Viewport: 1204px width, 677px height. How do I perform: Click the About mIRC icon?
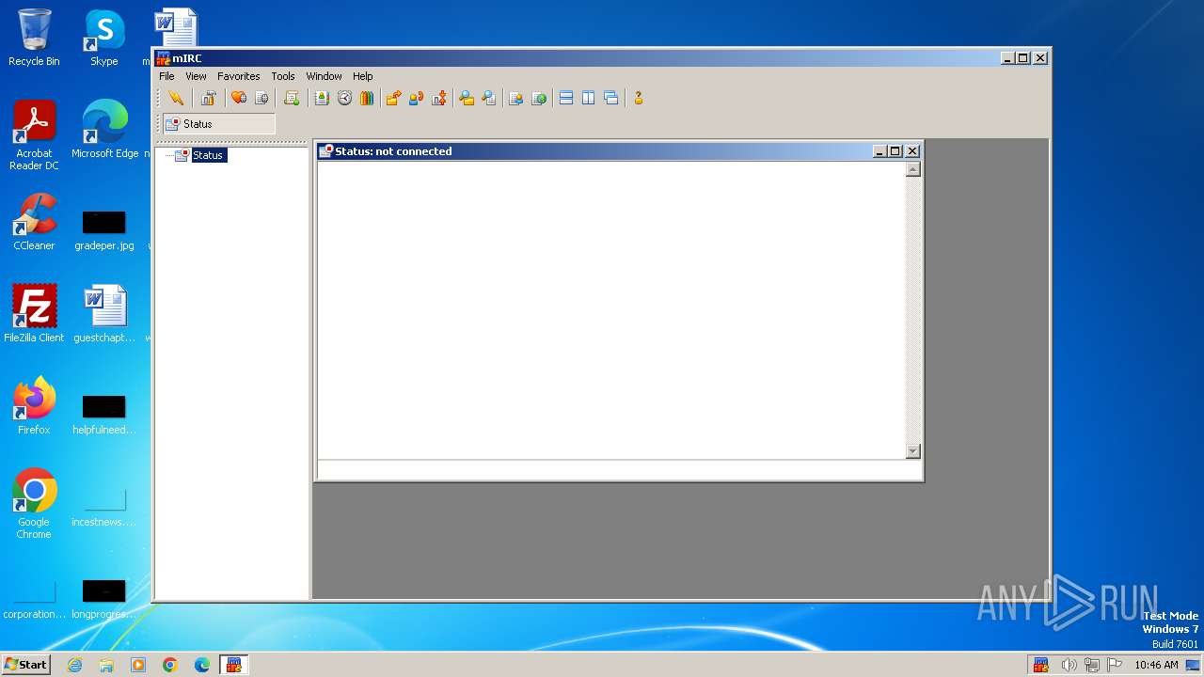click(638, 98)
